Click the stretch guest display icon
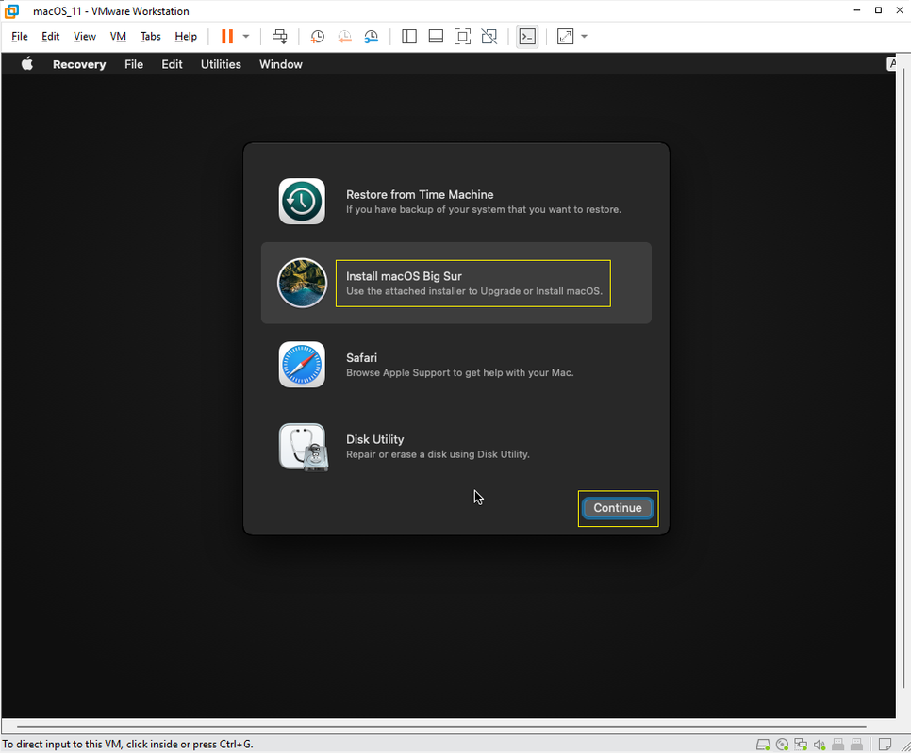 (x=565, y=37)
